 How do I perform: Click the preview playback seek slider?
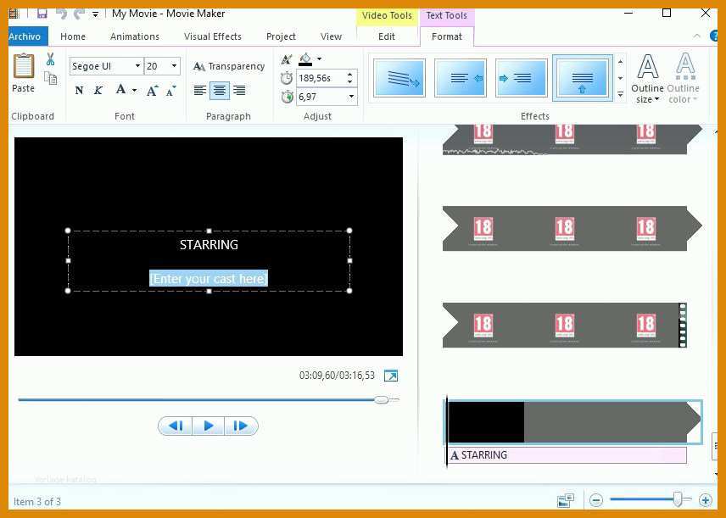coord(209,399)
